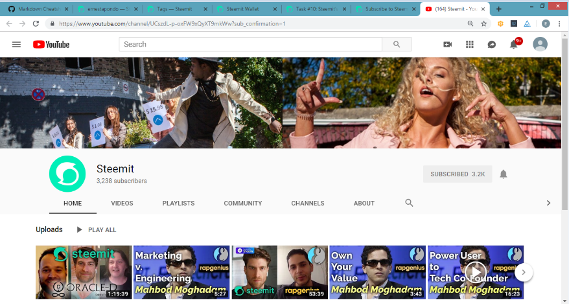This screenshot has height=304, width=569.
Task: Close the Steemit Wallet tab
Action: pos(275,9)
